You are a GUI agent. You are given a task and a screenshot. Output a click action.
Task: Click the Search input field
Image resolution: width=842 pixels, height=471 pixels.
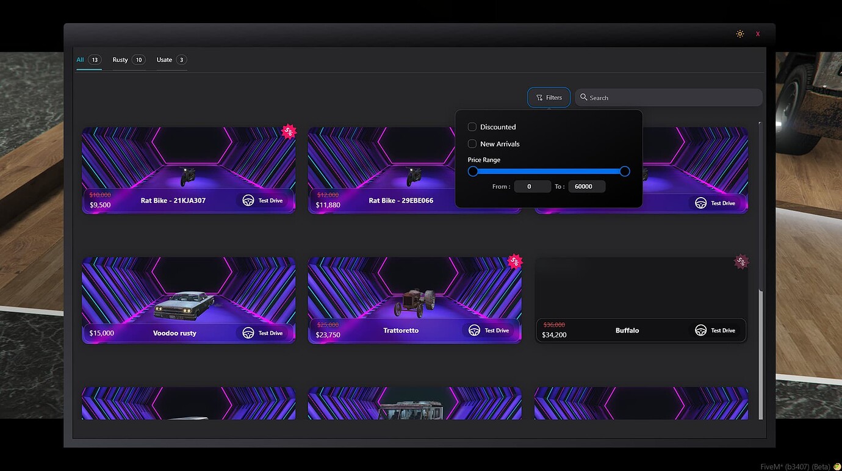669,98
